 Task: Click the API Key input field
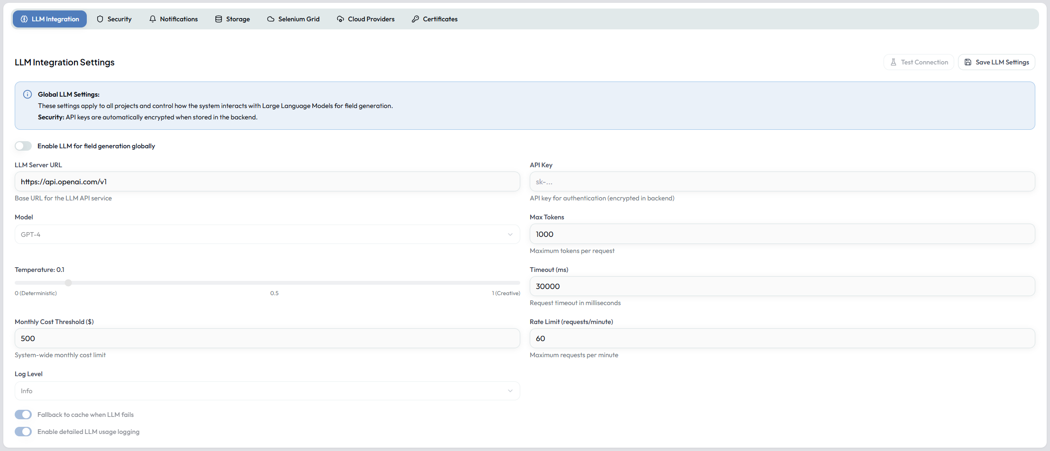(x=783, y=181)
